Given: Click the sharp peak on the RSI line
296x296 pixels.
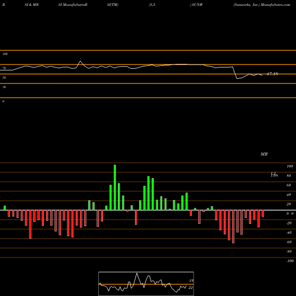Looking at the screenshot, I should [80, 62].
